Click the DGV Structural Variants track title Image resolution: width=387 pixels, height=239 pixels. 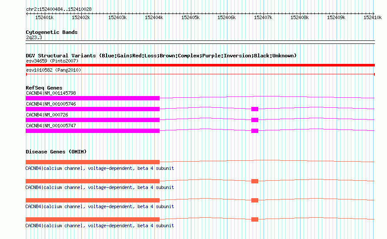click(161, 56)
